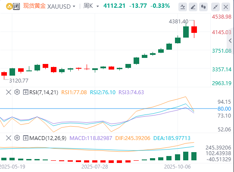The width and height of the screenshot is (234, 172).
Task: Click the tallest green candle near 4381.40
Action: coord(186,32)
